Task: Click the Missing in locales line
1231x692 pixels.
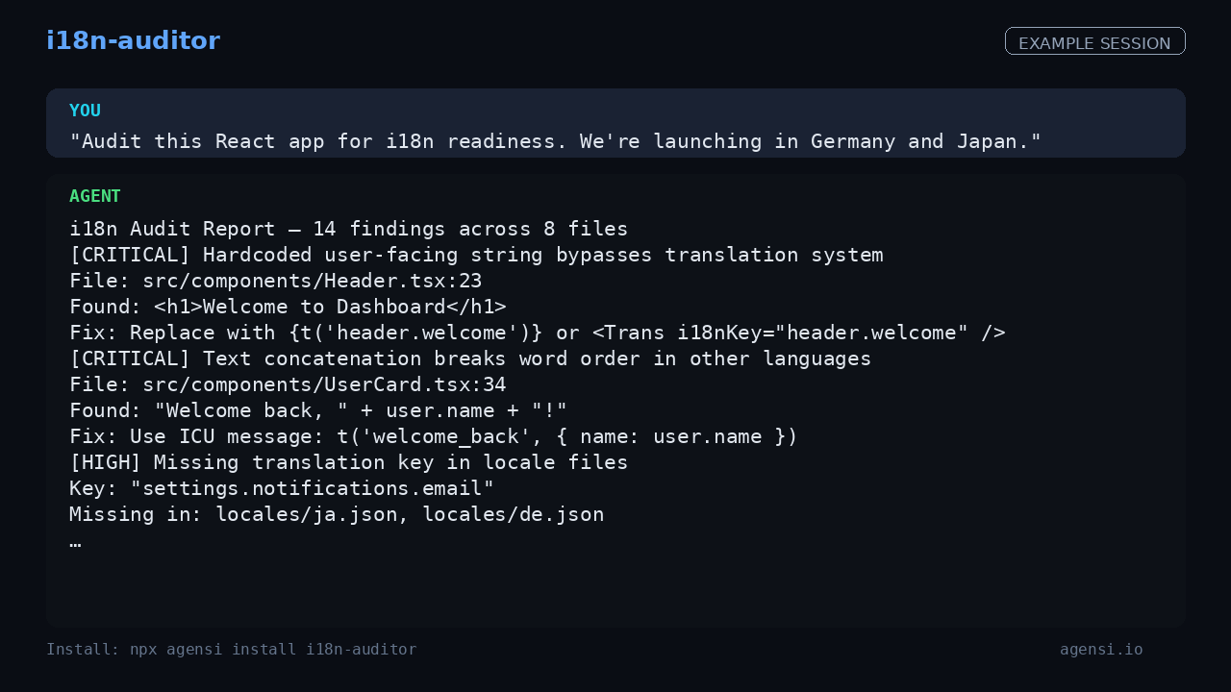Action: [x=337, y=514]
